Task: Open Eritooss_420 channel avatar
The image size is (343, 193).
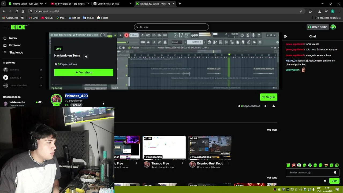Action: pos(56,99)
